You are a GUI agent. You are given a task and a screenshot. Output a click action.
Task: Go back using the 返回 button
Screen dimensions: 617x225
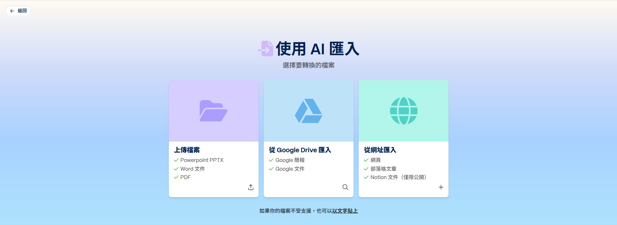(x=18, y=11)
